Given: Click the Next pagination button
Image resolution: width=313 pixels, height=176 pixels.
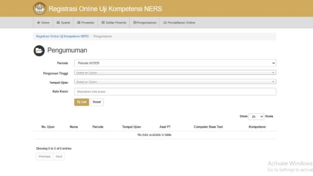Looking at the screenshot, I should [59, 156].
